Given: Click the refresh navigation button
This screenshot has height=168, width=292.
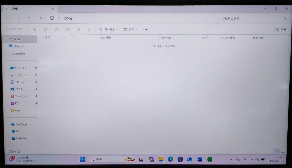Looking at the screenshot, I should [40, 18].
